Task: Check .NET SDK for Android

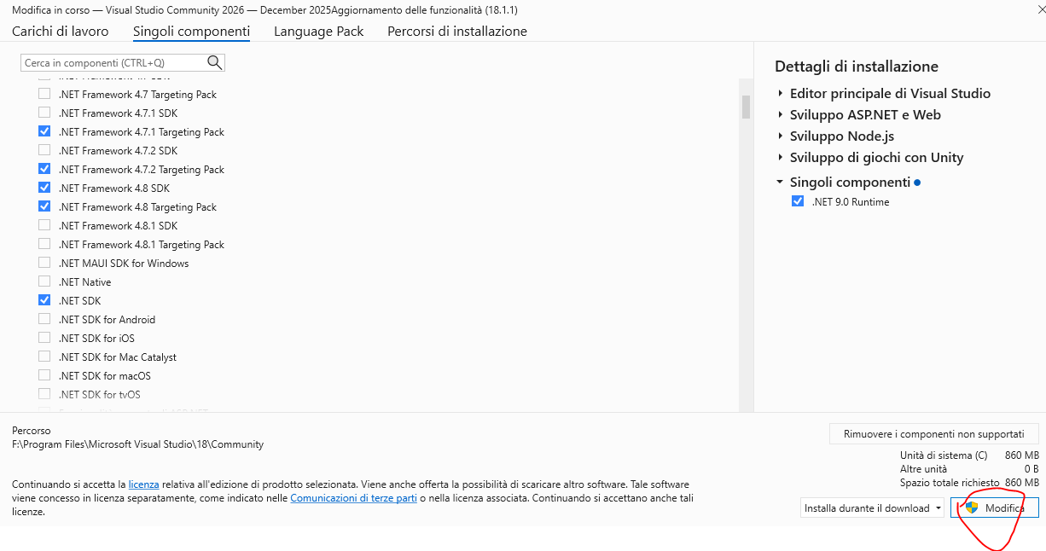Action: tap(44, 319)
